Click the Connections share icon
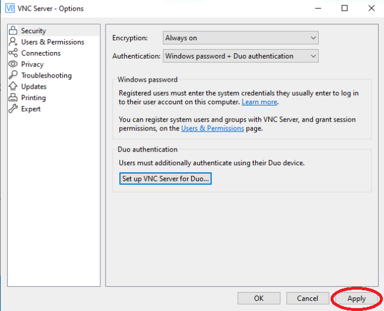 click(13, 53)
